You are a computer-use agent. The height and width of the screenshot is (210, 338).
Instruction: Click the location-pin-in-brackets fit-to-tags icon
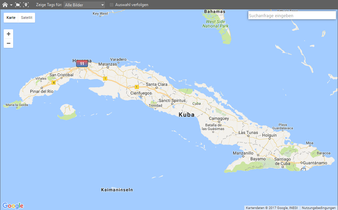coord(26,5)
